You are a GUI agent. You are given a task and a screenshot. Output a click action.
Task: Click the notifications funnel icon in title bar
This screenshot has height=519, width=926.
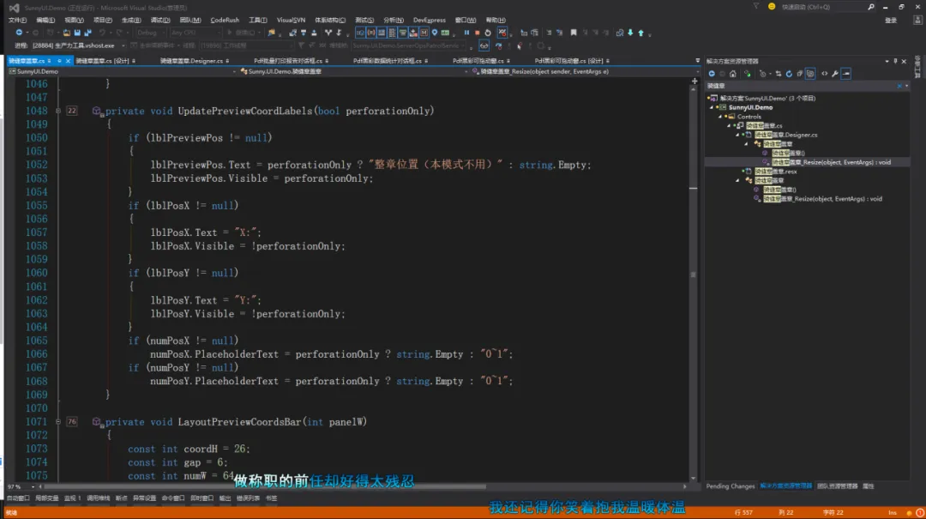click(756, 7)
